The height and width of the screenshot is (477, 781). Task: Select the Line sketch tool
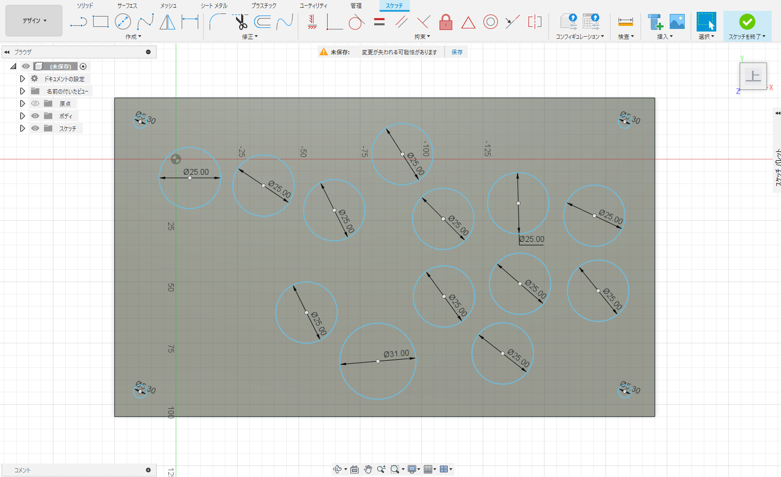click(x=78, y=22)
